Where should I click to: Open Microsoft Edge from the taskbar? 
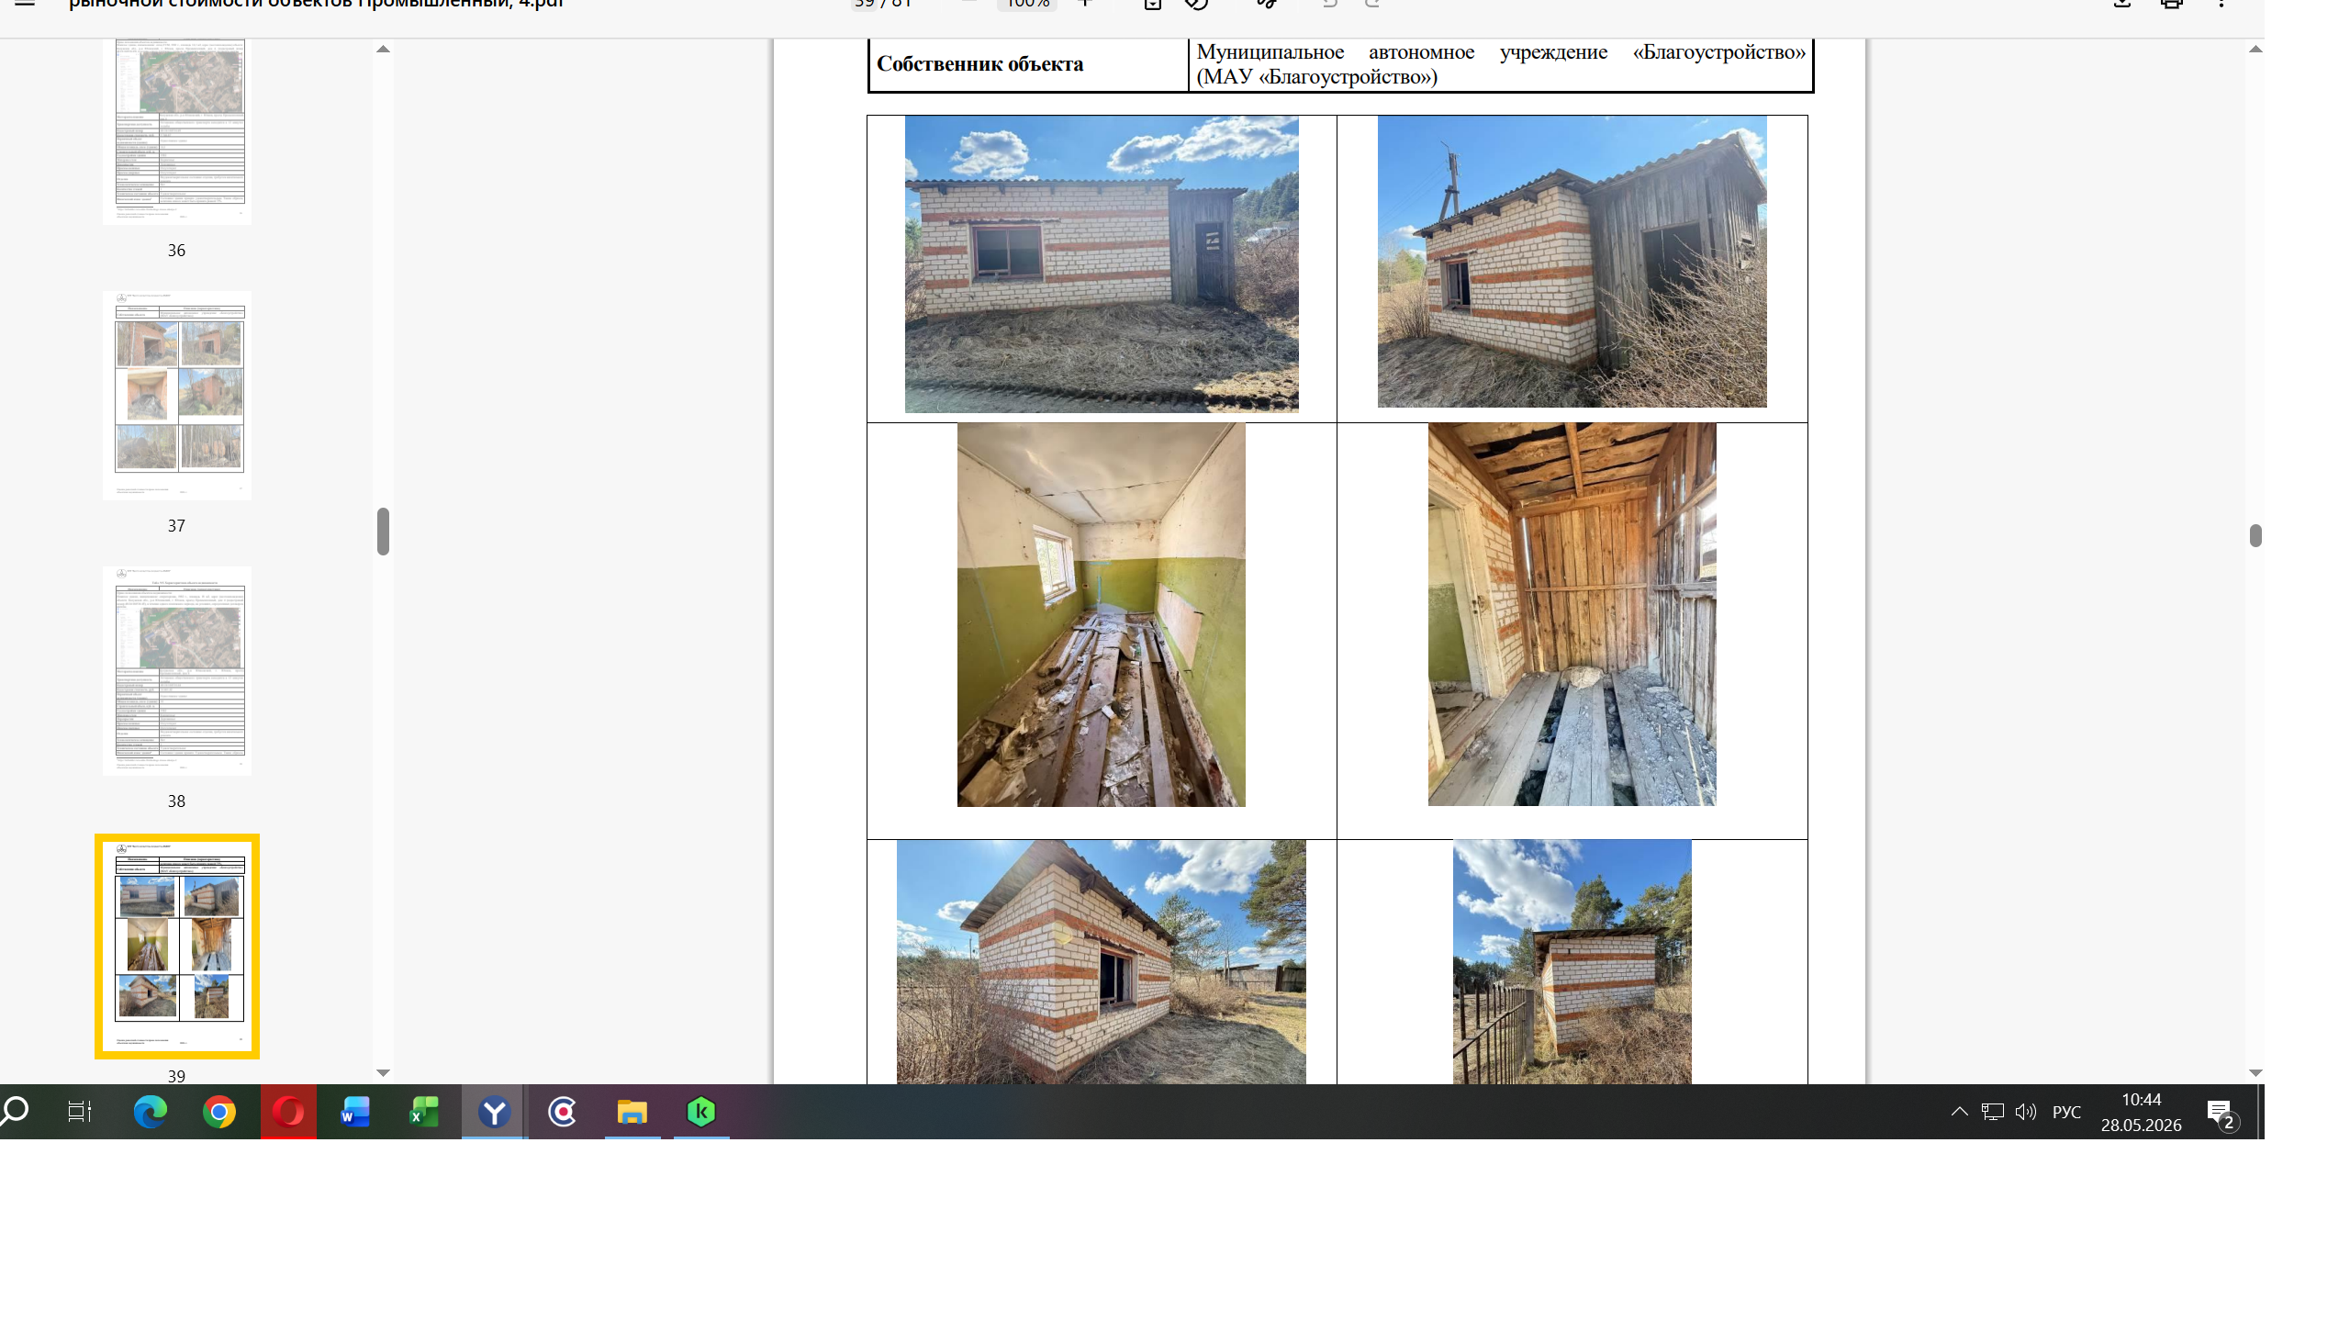[150, 1112]
